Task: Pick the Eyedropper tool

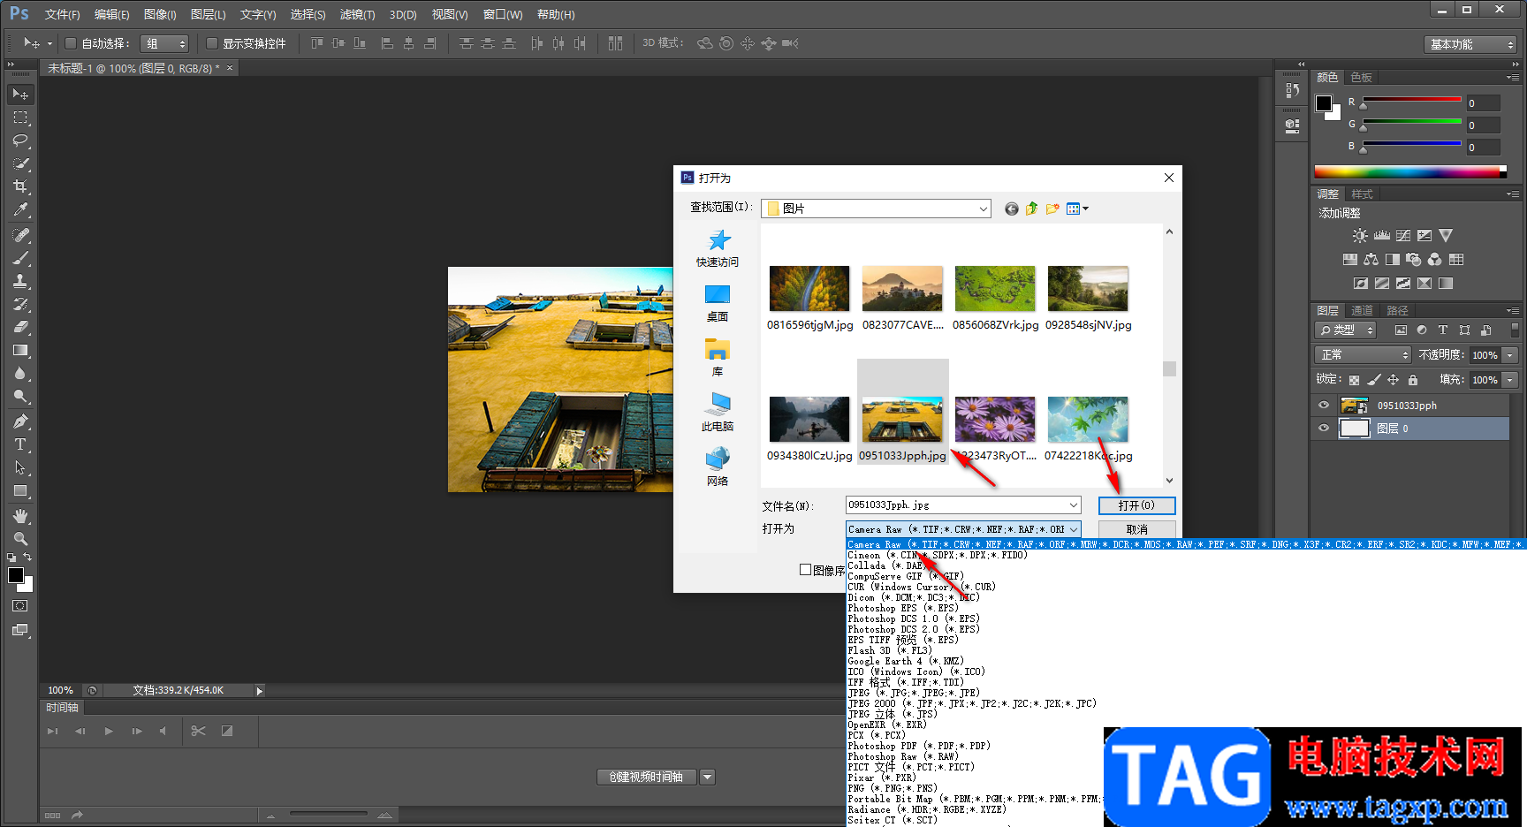Action: pyautogui.click(x=20, y=209)
